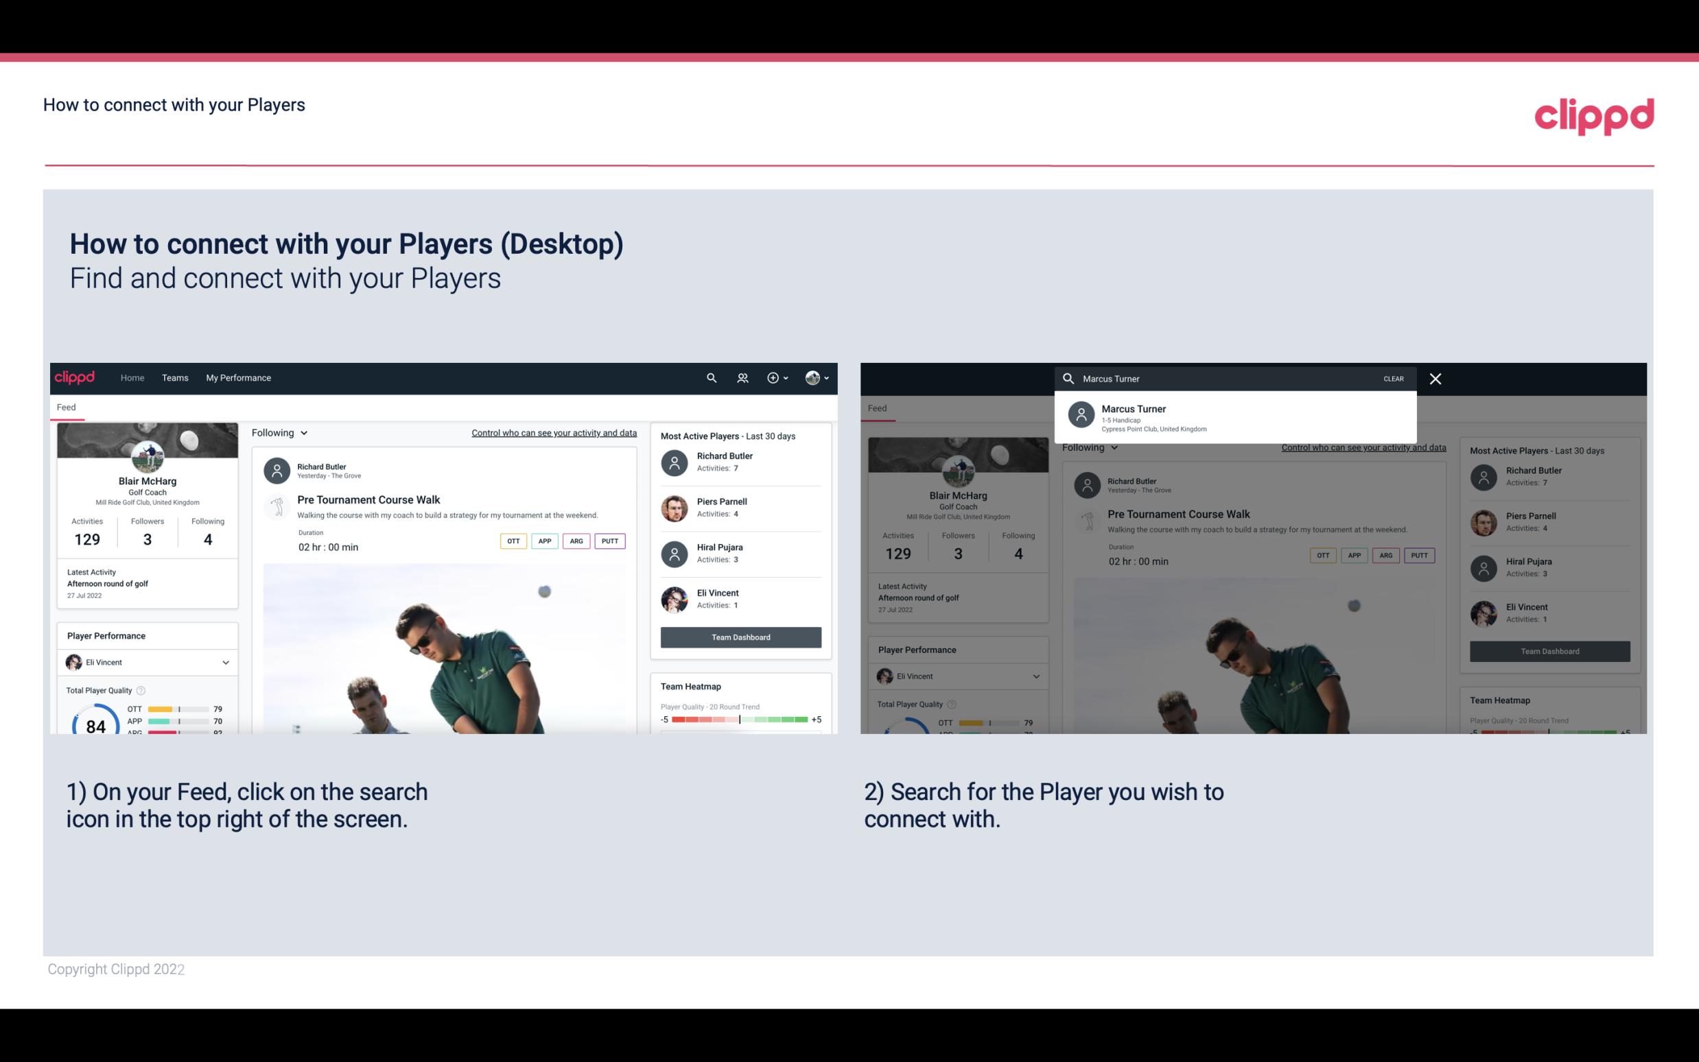Click the My Performance tab
The image size is (1699, 1062).
[239, 377]
